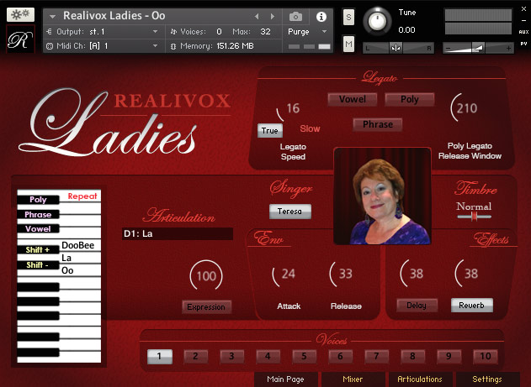Screen dimensions: 531x387
Task: Select voice 4
Action: (268, 356)
